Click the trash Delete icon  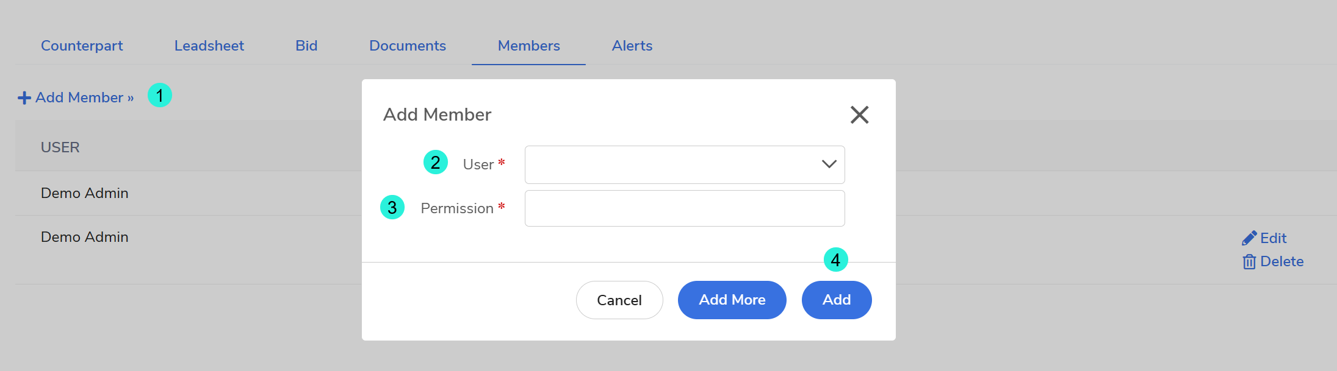(x=1249, y=262)
